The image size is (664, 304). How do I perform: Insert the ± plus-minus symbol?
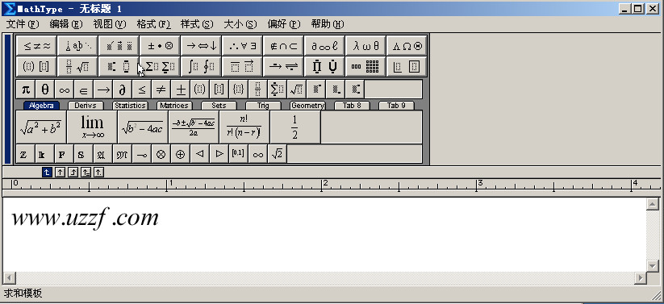[x=181, y=90]
